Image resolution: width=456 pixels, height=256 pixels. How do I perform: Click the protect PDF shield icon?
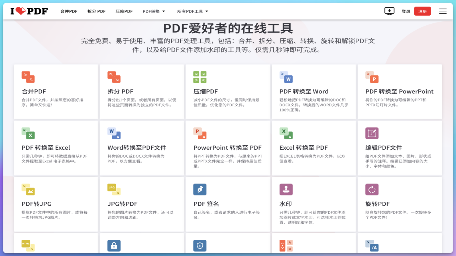[200, 245]
